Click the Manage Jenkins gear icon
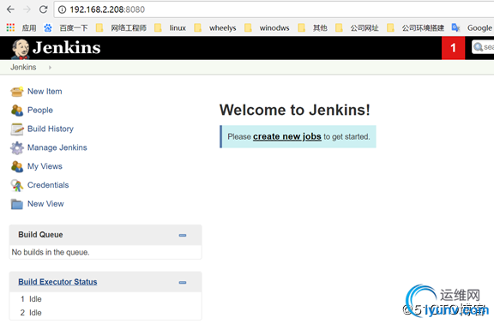Viewport: 494px width, 324px height. (17, 147)
